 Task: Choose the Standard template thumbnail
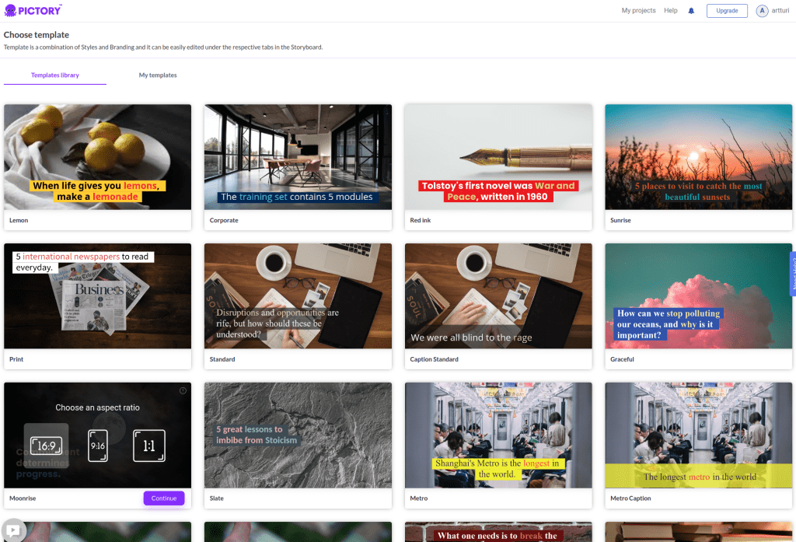pos(298,296)
